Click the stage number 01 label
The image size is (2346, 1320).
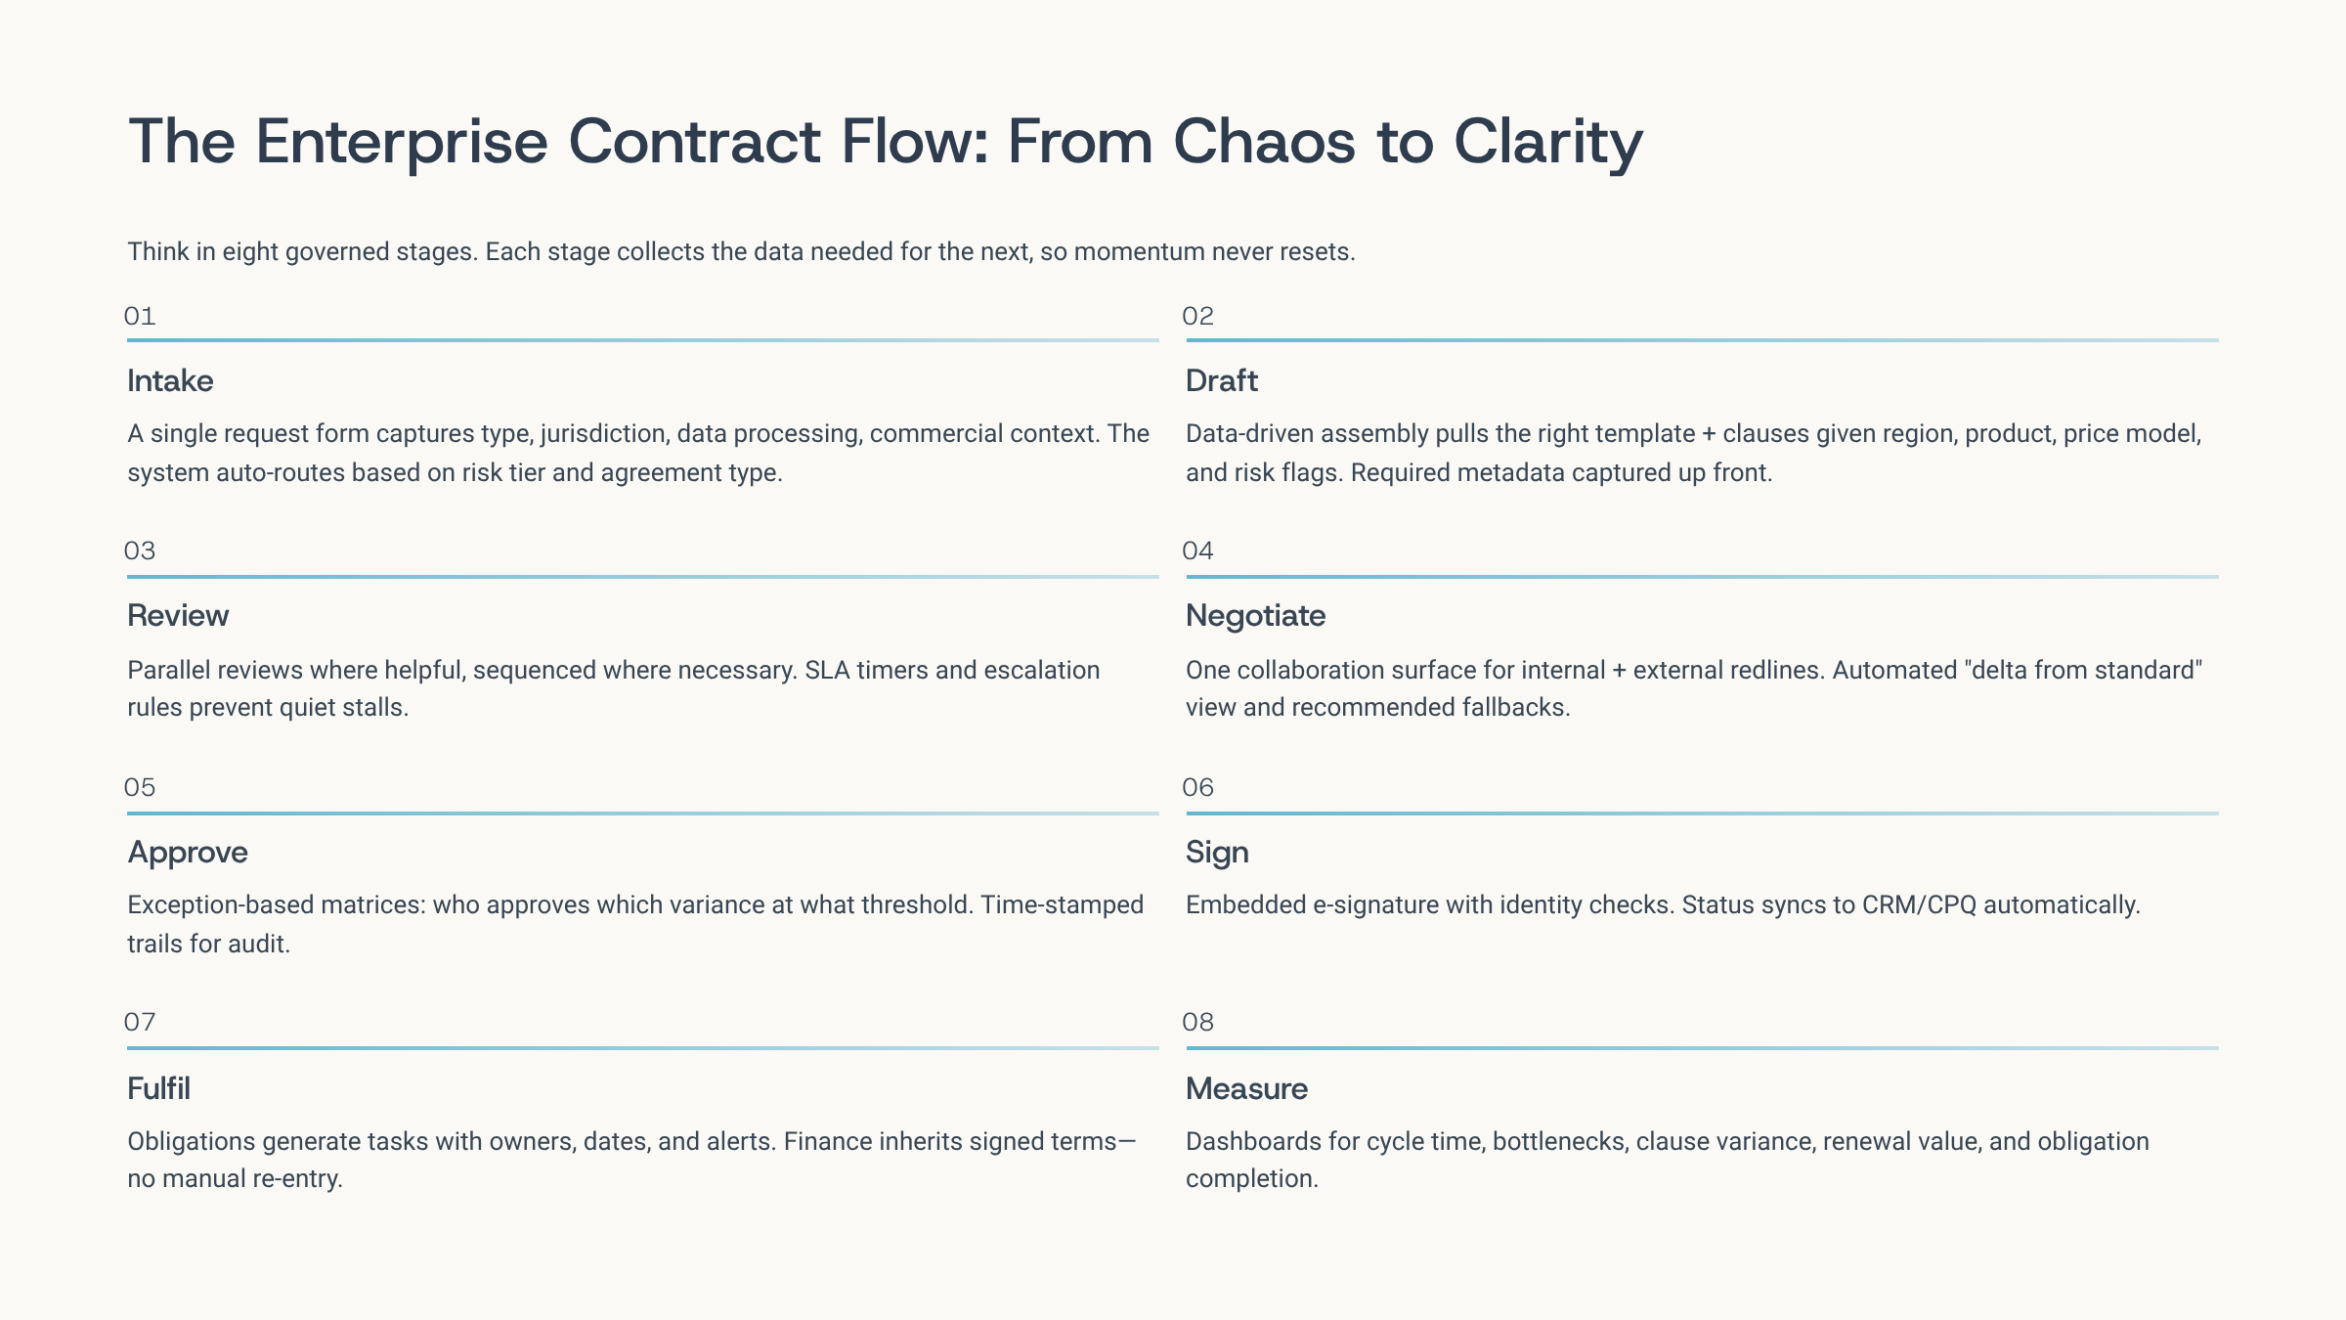click(x=140, y=316)
